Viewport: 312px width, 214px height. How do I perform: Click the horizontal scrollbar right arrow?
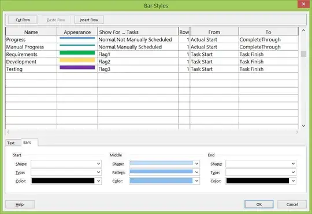pos(297,132)
